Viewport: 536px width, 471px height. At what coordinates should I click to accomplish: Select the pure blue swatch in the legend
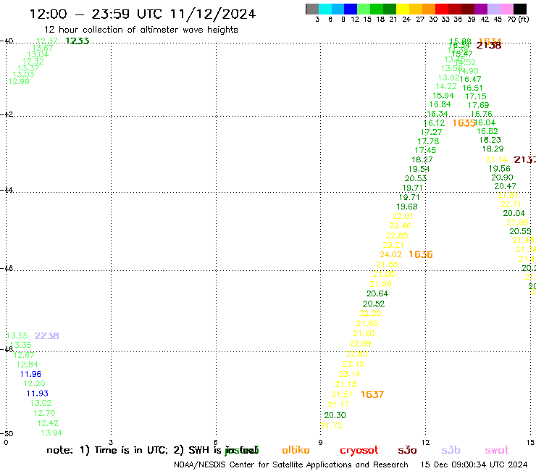351,9
